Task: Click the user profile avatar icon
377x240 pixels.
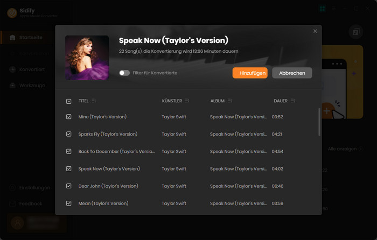Action: tap(18, 223)
